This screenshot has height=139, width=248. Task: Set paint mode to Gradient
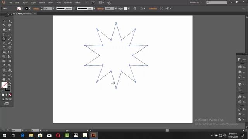point(7,95)
